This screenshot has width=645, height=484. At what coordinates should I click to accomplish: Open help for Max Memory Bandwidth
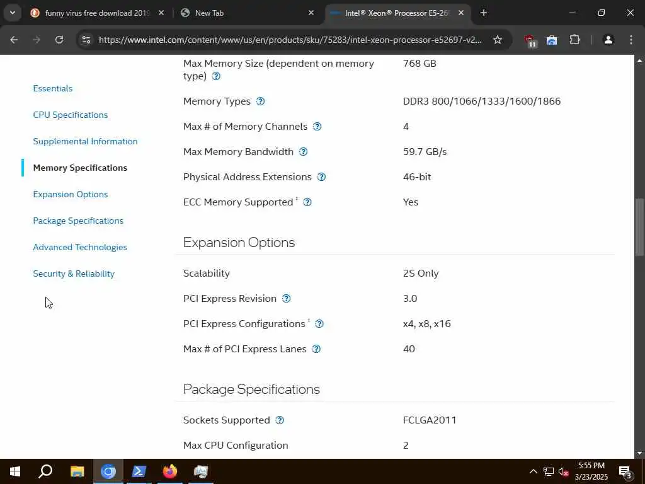coord(303,151)
